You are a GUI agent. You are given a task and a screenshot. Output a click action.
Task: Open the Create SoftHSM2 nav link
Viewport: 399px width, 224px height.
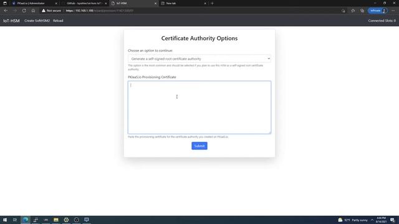click(37, 21)
